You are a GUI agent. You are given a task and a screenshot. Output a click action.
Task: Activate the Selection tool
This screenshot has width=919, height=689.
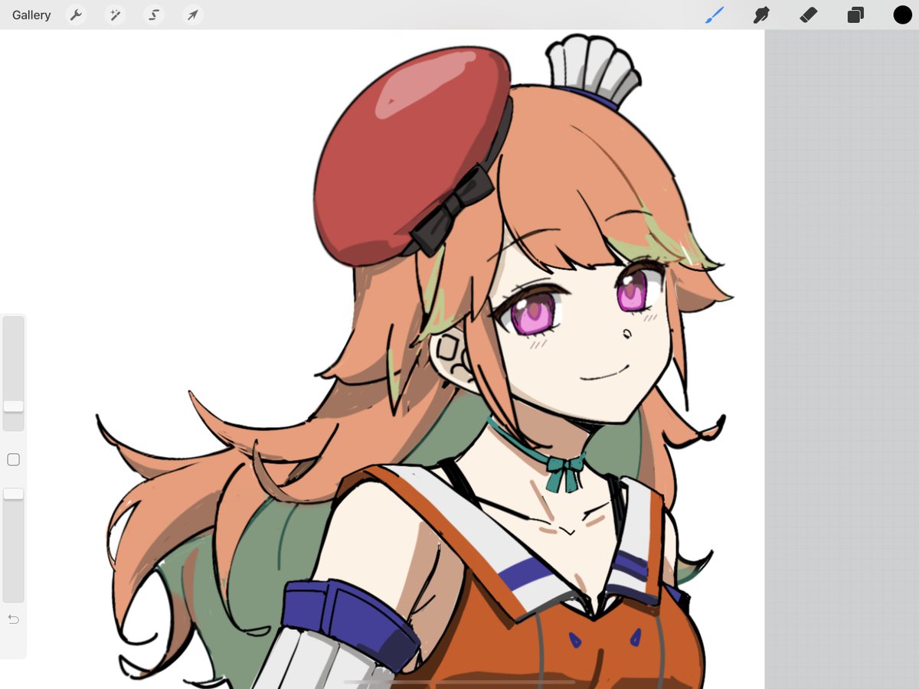(x=154, y=15)
